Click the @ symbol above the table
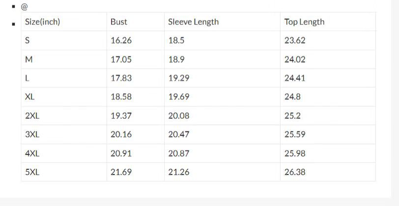The height and width of the screenshot is (206, 399). point(25,7)
